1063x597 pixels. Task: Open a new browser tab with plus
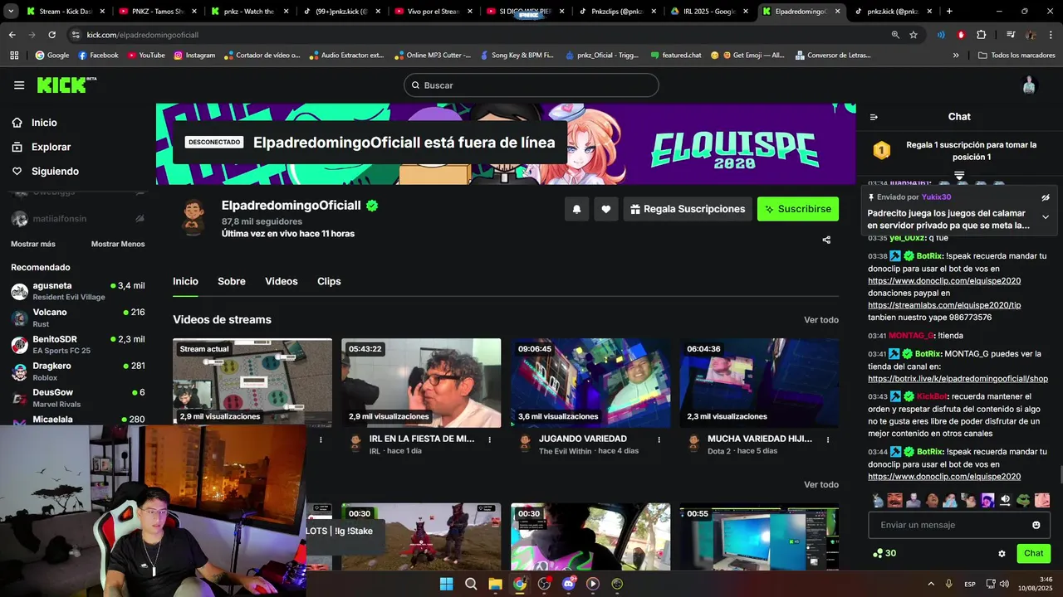949,12
